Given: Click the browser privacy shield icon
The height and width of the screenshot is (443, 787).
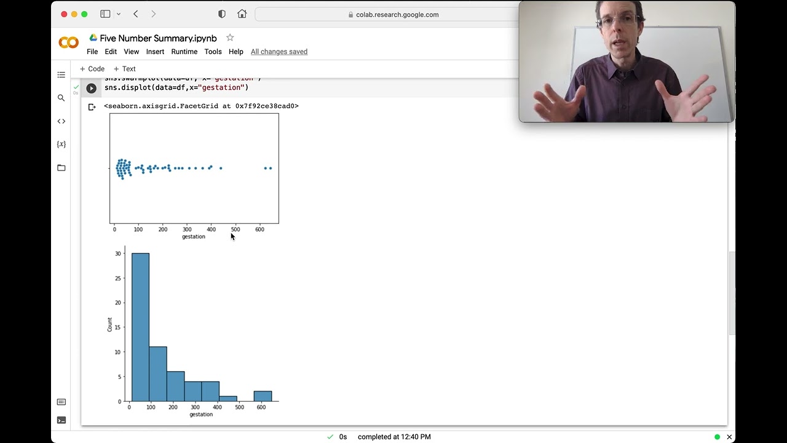Looking at the screenshot, I should tap(222, 14).
